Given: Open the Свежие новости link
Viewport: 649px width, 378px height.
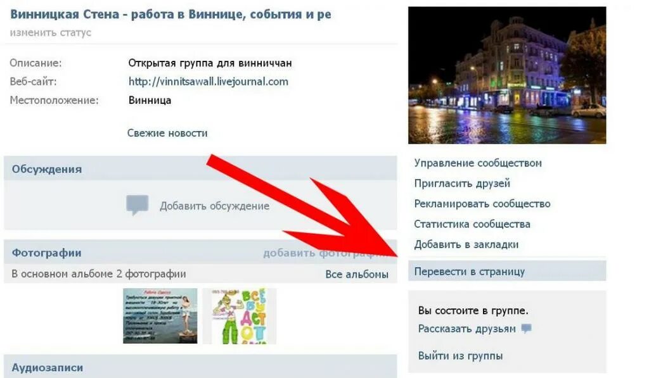Looking at the screenshot, I should [x=167, y=133].
